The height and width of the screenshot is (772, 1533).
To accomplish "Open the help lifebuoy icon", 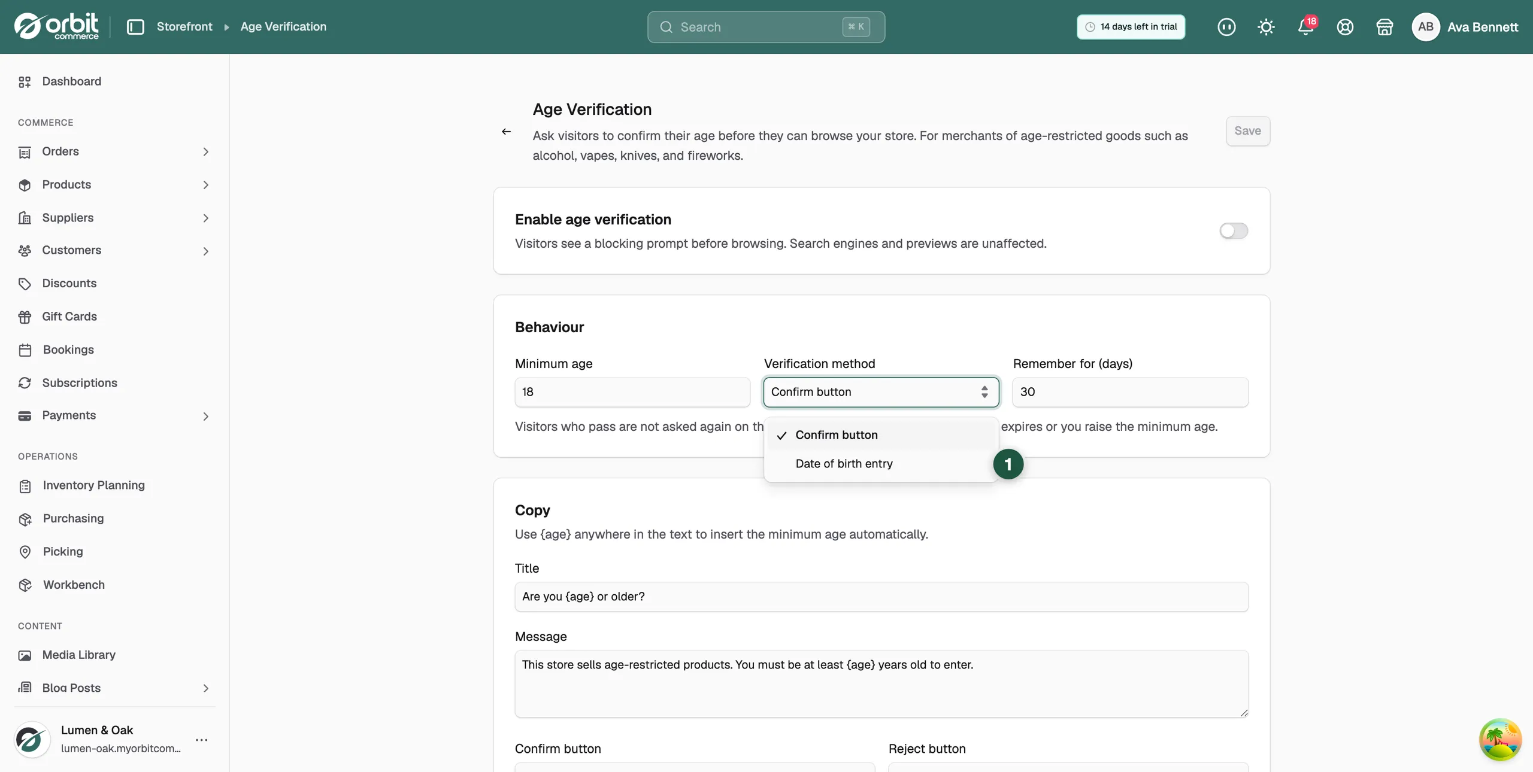I will click(x=1345, y=27).
